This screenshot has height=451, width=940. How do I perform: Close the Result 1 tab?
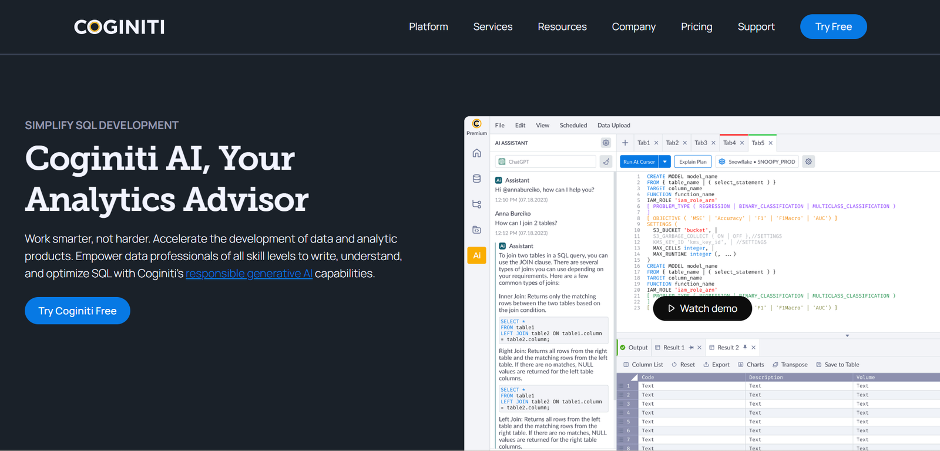point(699,348)
